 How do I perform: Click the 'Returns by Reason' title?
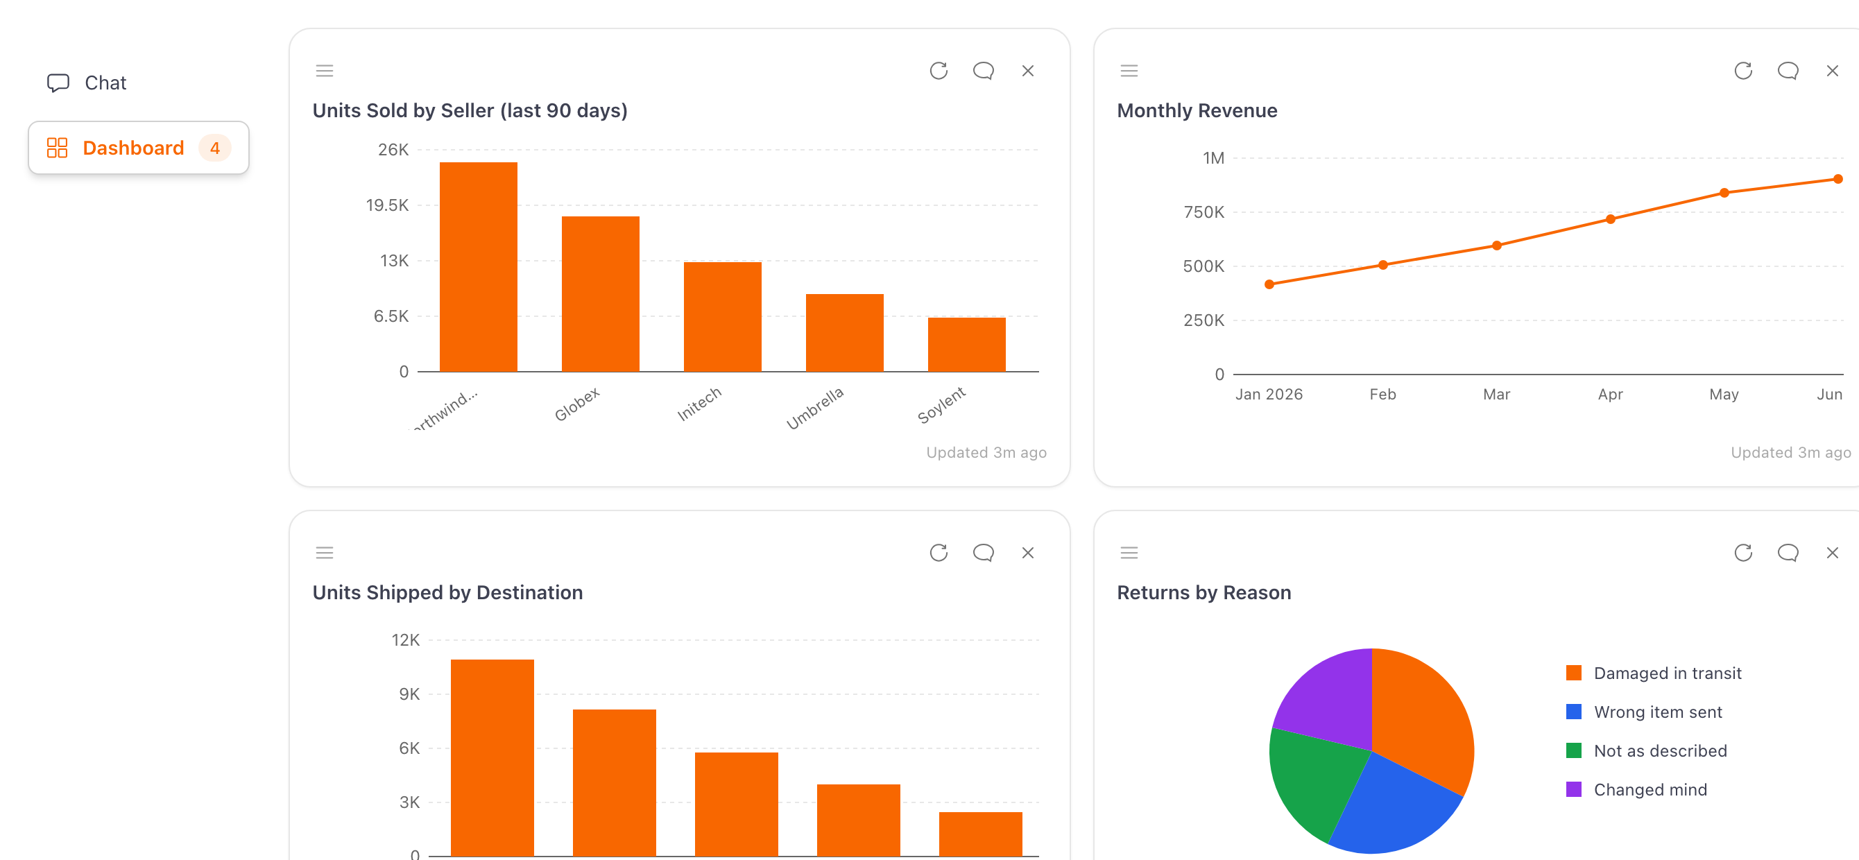point(1203,592)
